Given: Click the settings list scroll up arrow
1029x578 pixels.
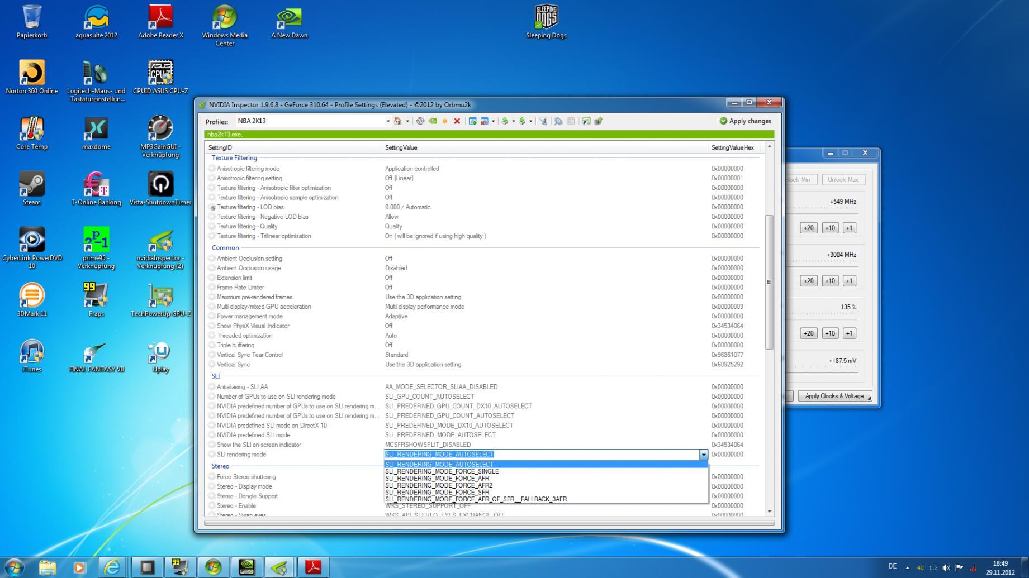Looking at the screenshot, I should [x=770, y=146].
